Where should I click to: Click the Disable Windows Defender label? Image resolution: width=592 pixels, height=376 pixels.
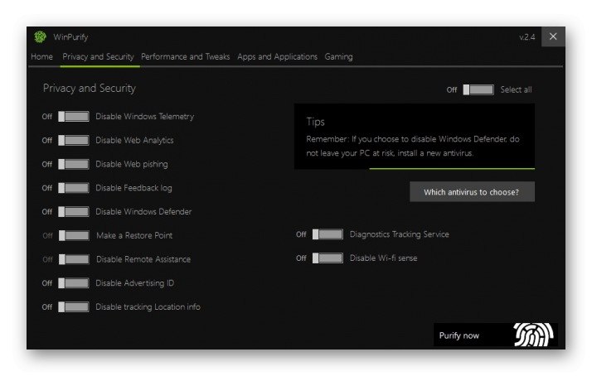click(x=143, y=212)
